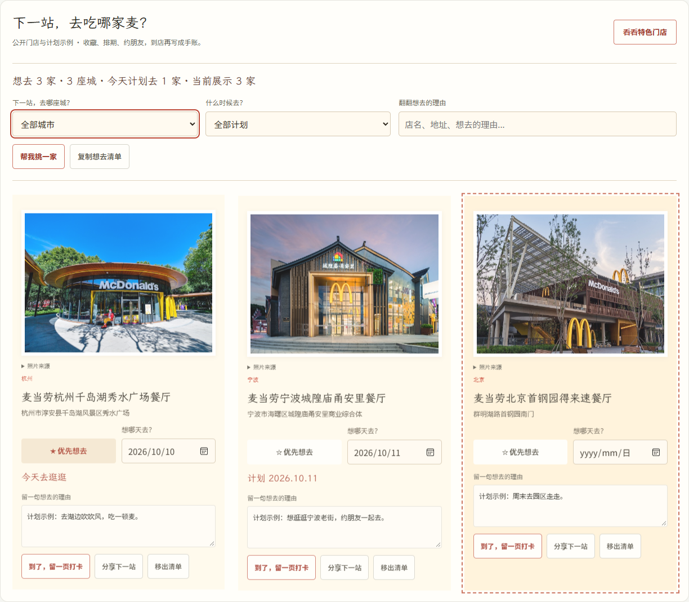Focus the search field 店名、地址、想去的理由
Screen dimensions: 689x602
(x=538, y=124)
